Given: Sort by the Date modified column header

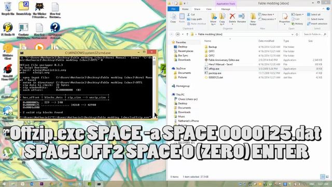Looking at the screenshot, I should tap(266, 41).
